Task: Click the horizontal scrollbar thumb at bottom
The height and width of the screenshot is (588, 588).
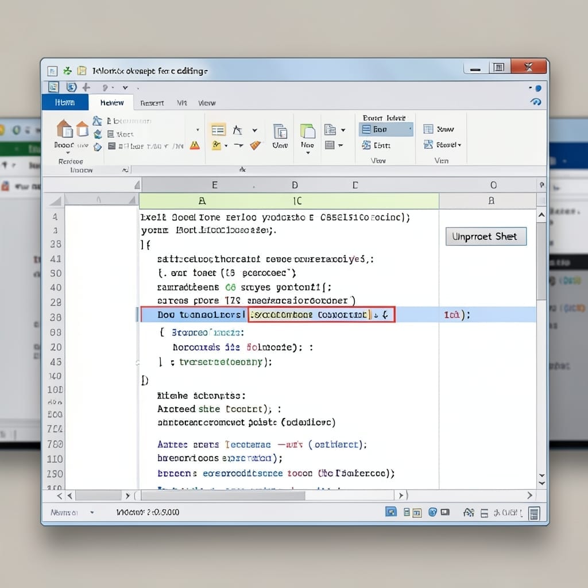Action: [x=223, y=496]
